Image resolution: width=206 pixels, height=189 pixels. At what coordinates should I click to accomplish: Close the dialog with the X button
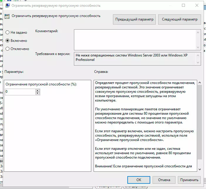pyautogui.click(x=197, y=6)
